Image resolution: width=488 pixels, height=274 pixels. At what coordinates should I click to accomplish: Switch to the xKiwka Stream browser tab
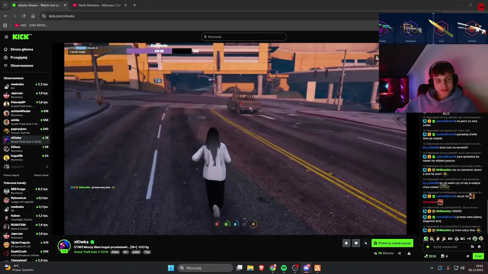coord(39,5)
